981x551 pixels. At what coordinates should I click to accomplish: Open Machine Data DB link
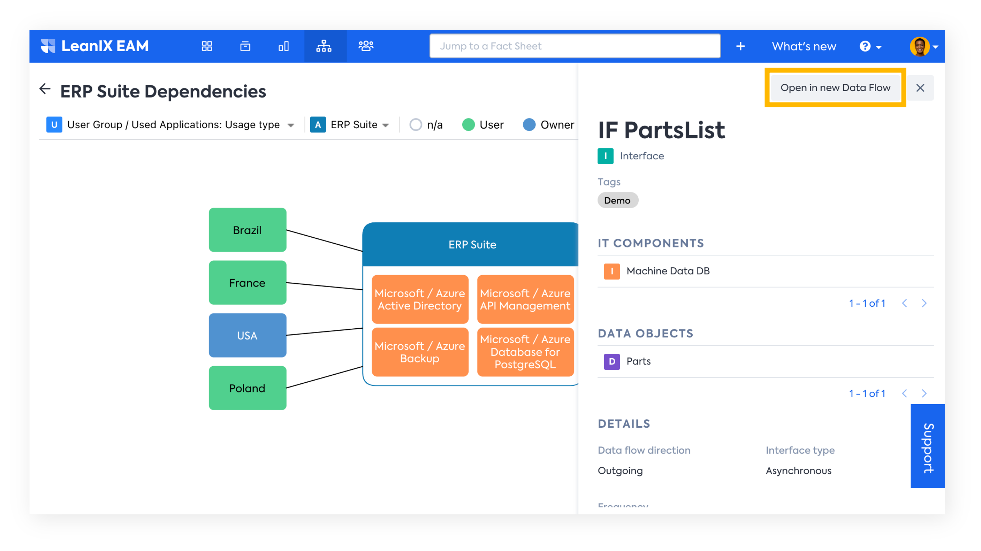point(668,271)
